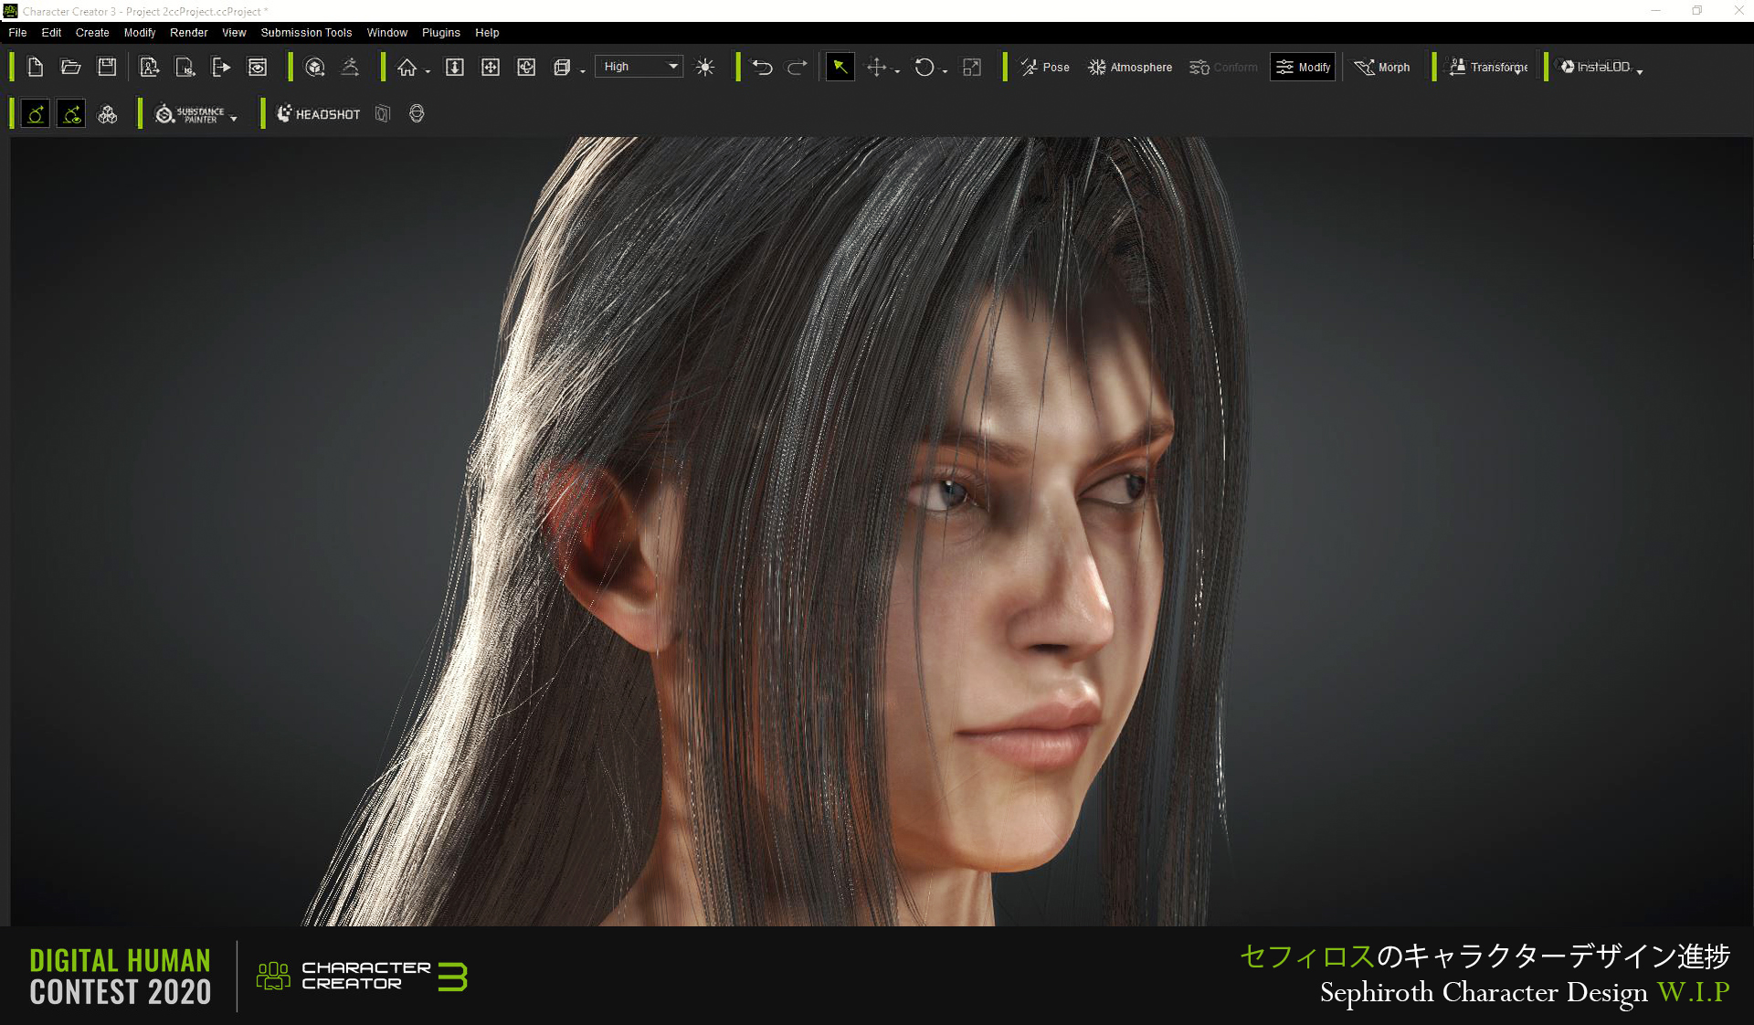1754x1025 pixels.
Task: Click the Morph button
Action: pos(1382,67)
